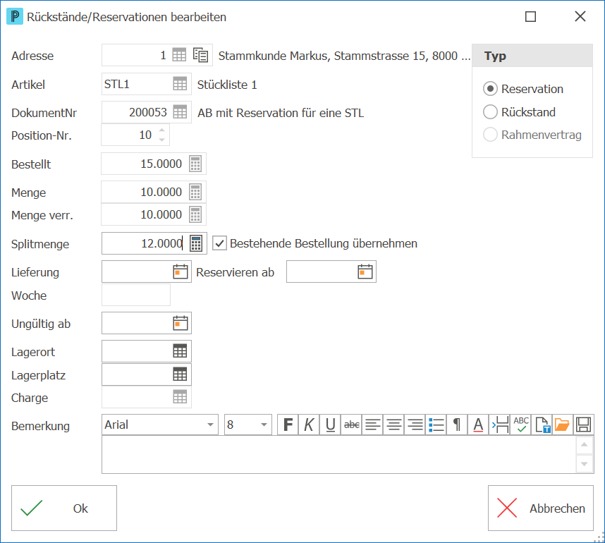Choose font color for remark

(479, 425)
